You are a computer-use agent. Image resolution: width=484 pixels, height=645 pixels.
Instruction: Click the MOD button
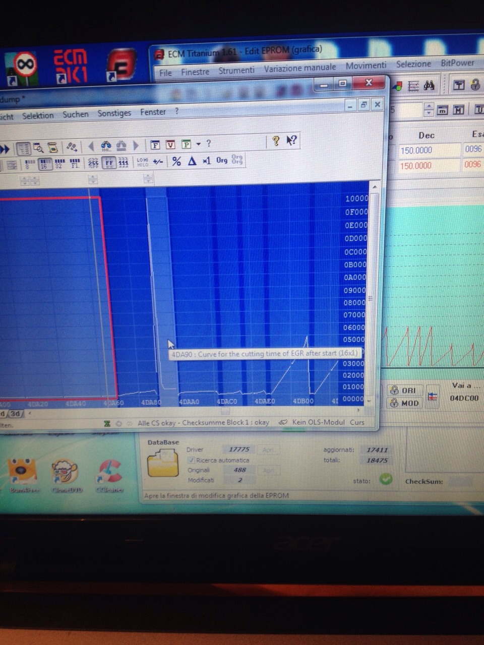point(403,403)
